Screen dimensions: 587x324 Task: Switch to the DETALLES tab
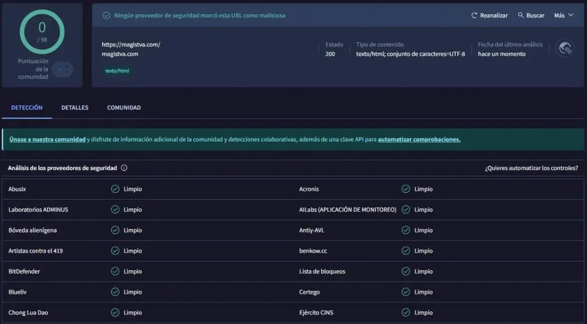pos(75,108)
